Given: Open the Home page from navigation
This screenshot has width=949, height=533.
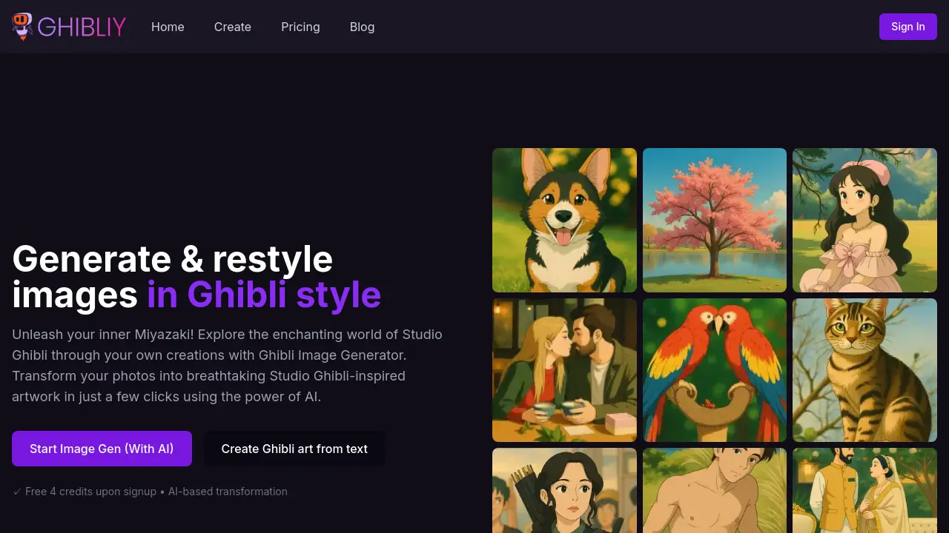Looking at the screenshot, I should pyautogui.click(x=168, y=27).
